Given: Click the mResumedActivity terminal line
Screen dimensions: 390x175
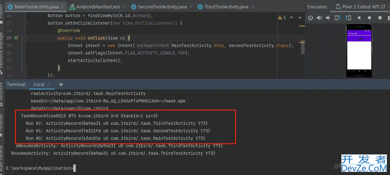Looking at the screenshot, I should [119, 146].
